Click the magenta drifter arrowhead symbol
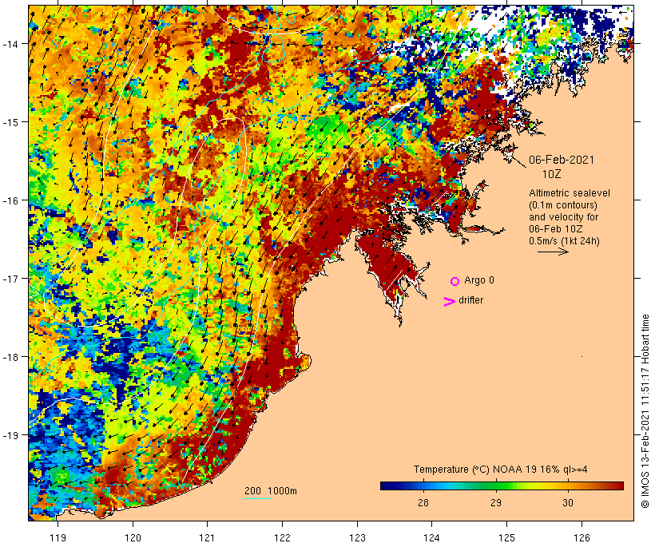This screenshot has height=543, width=655. (449, 302)
